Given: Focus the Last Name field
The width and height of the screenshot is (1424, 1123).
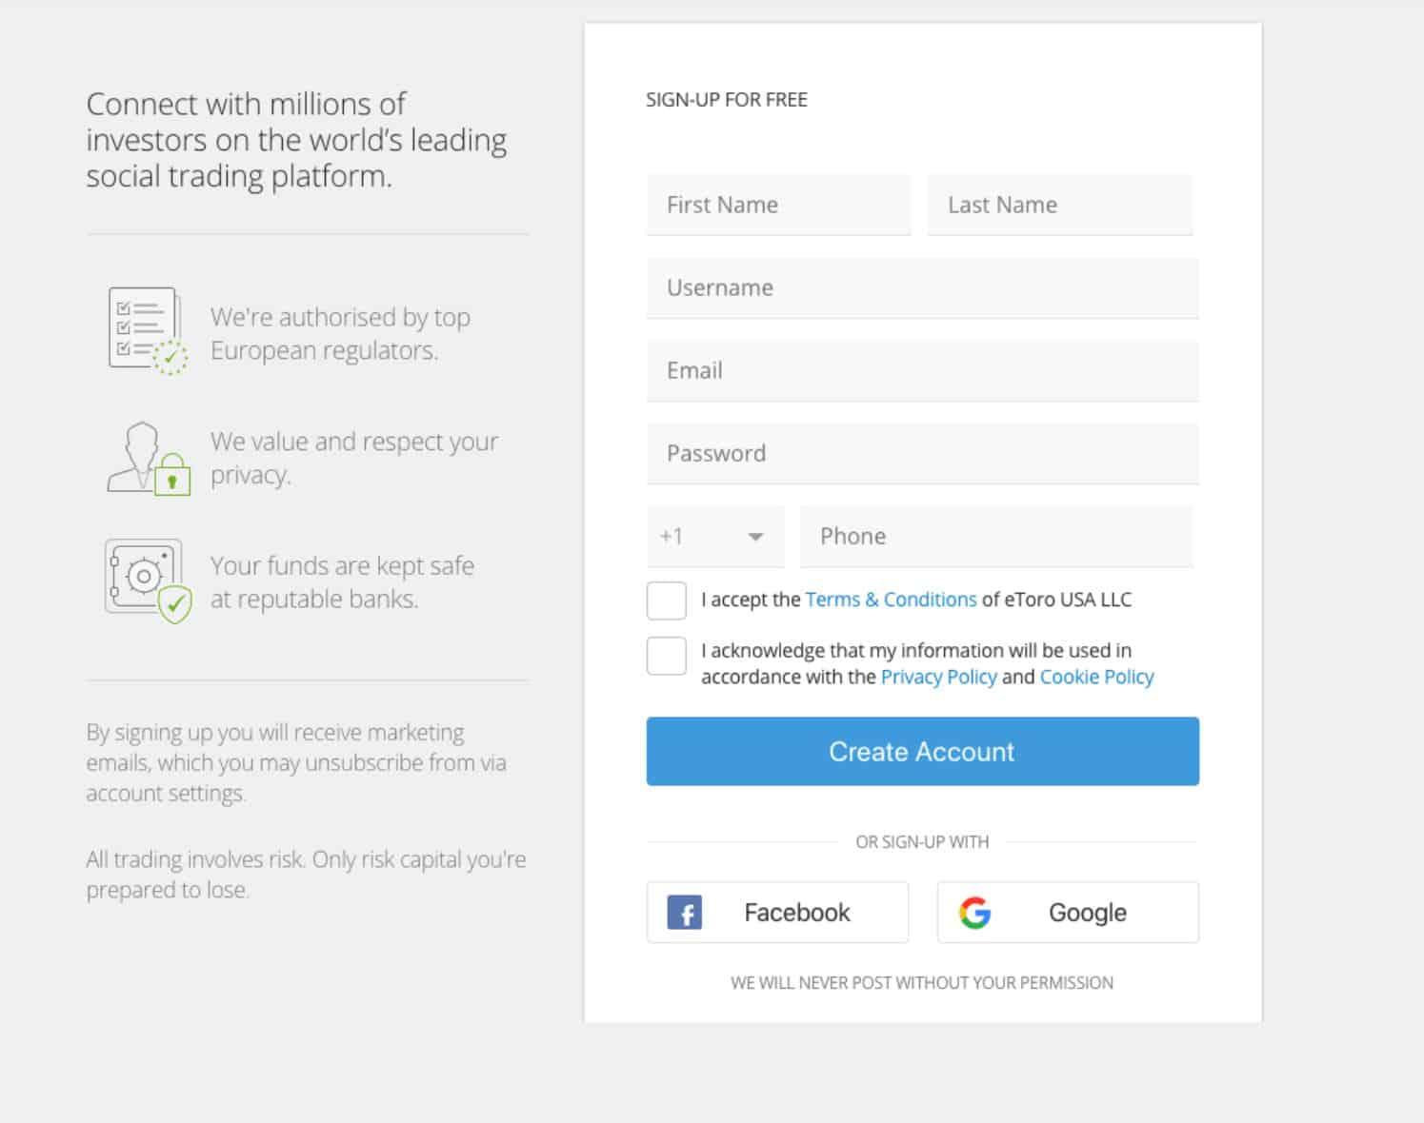Looking at the screenshot, I should tap(1059, 205).
